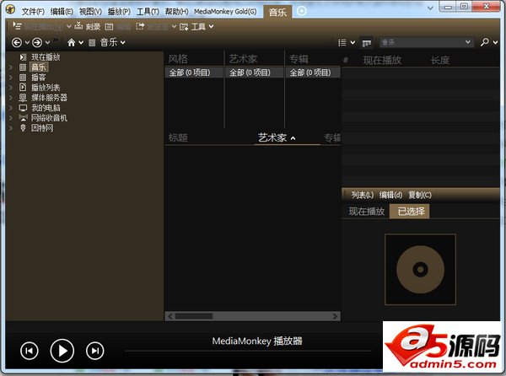Go back with the left arrow button

point(17,42)
